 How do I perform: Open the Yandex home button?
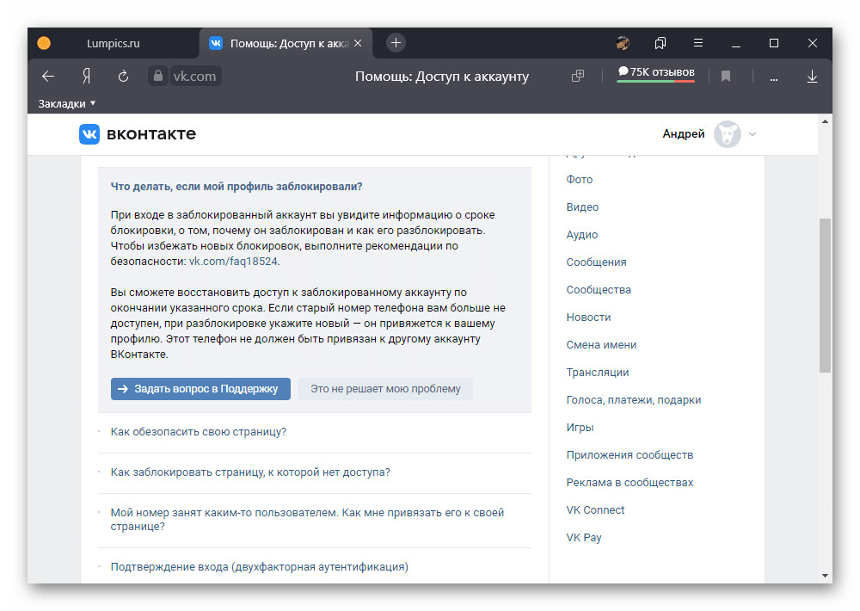click(86, 77)
